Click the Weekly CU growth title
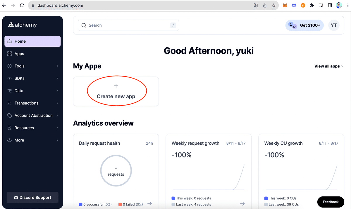The image size is (351, 209). tap(283, 143)
